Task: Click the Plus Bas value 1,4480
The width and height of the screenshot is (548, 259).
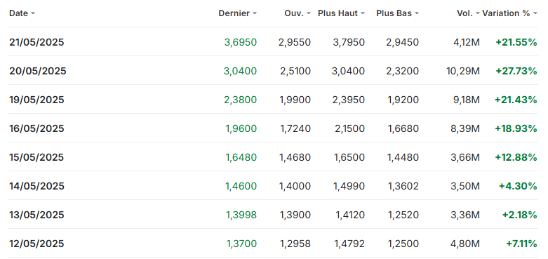Action: click(403, 158)
